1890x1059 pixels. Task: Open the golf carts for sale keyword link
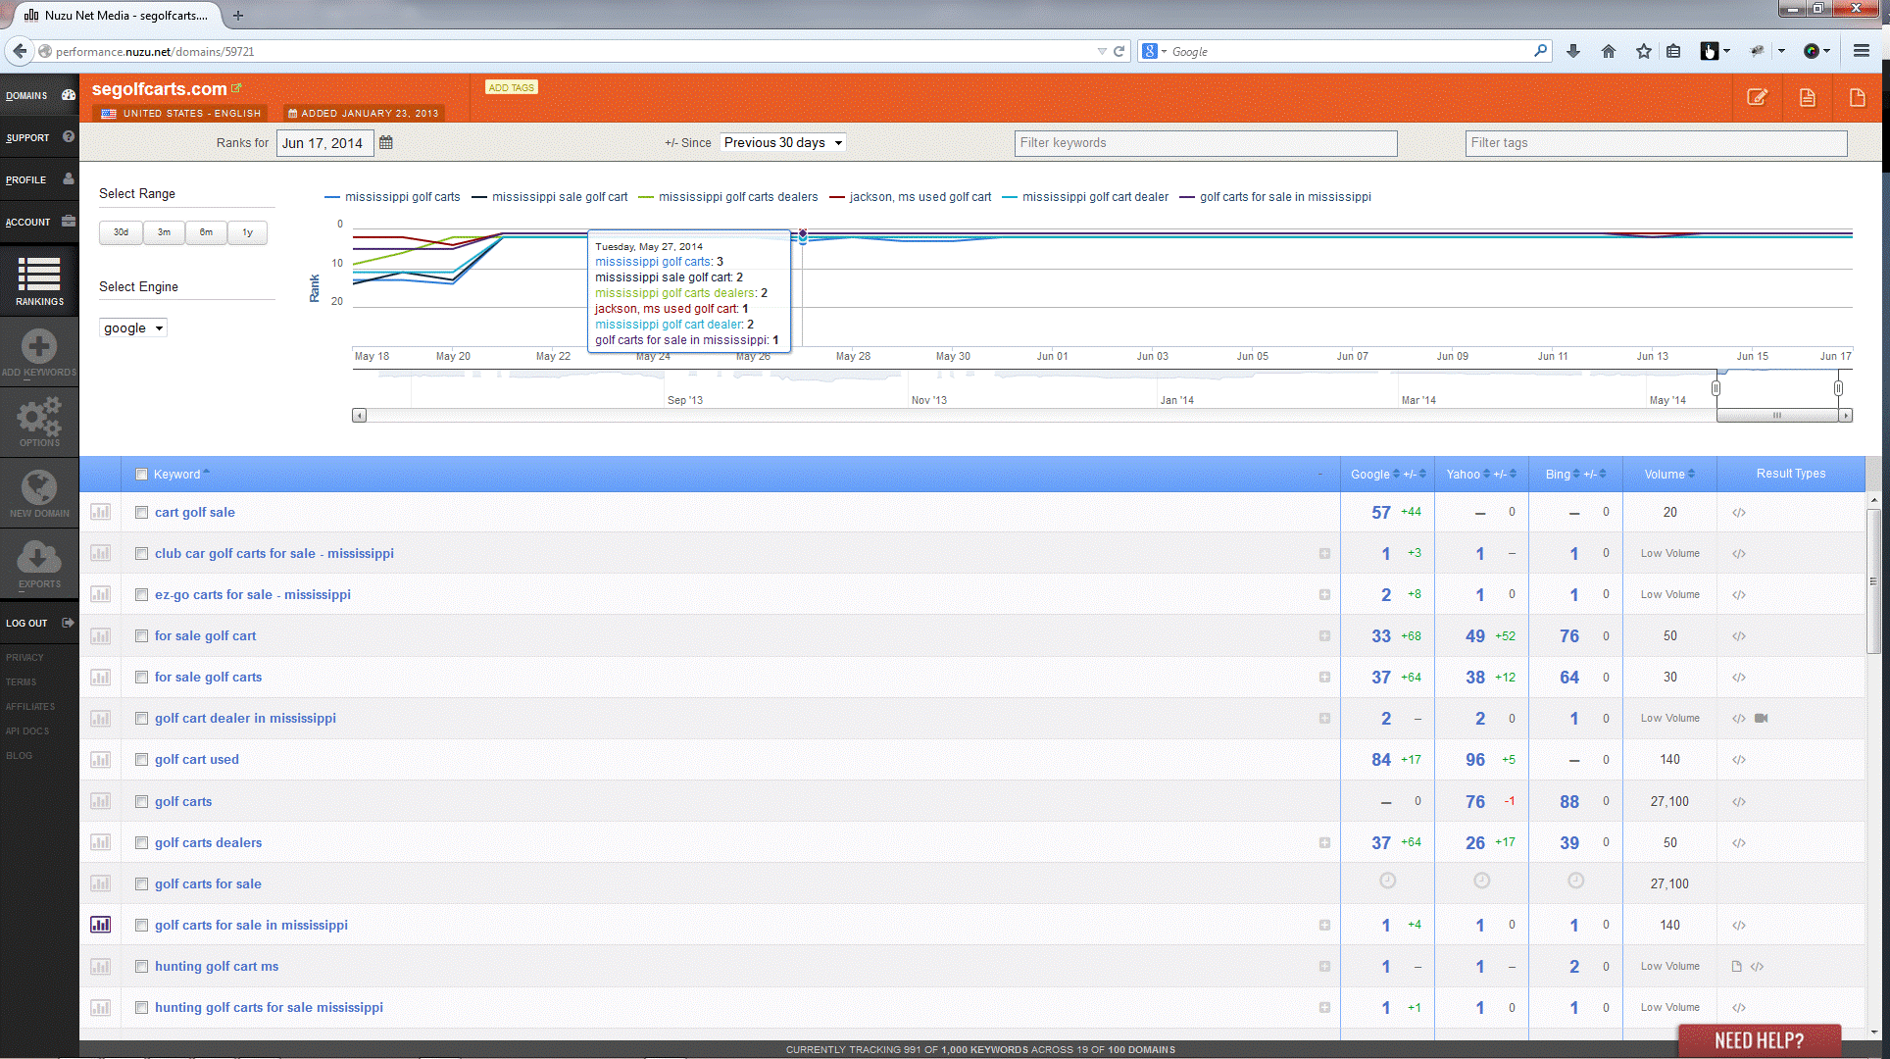(208, 883)
